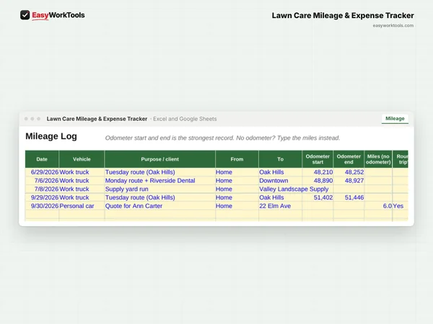
Task: Select the 22 Elm Ave cell
Action: pyautogui.click(x=280, y=206)
